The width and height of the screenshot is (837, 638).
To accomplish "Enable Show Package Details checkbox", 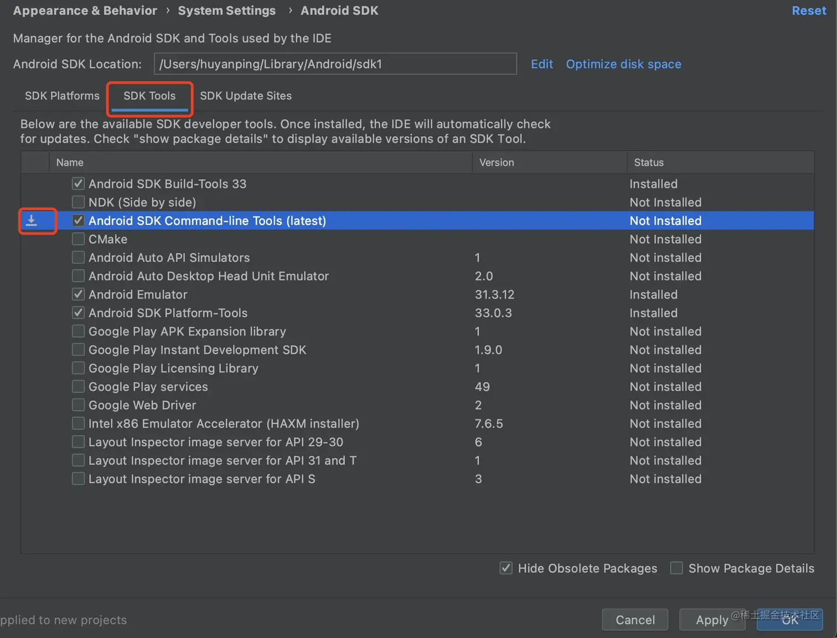I will point(676,568).
